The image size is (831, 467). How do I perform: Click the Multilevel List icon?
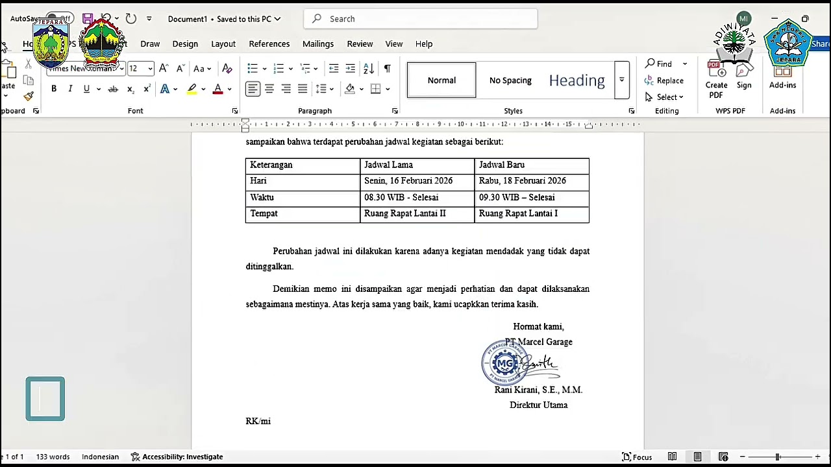[x=304, y=68]
